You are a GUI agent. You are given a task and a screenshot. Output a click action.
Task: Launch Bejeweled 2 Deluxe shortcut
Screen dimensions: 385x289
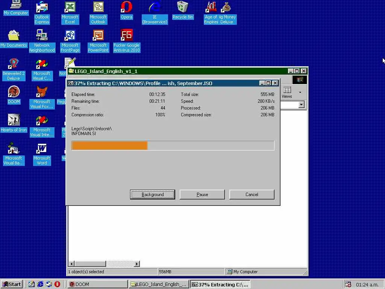(14, 69)
